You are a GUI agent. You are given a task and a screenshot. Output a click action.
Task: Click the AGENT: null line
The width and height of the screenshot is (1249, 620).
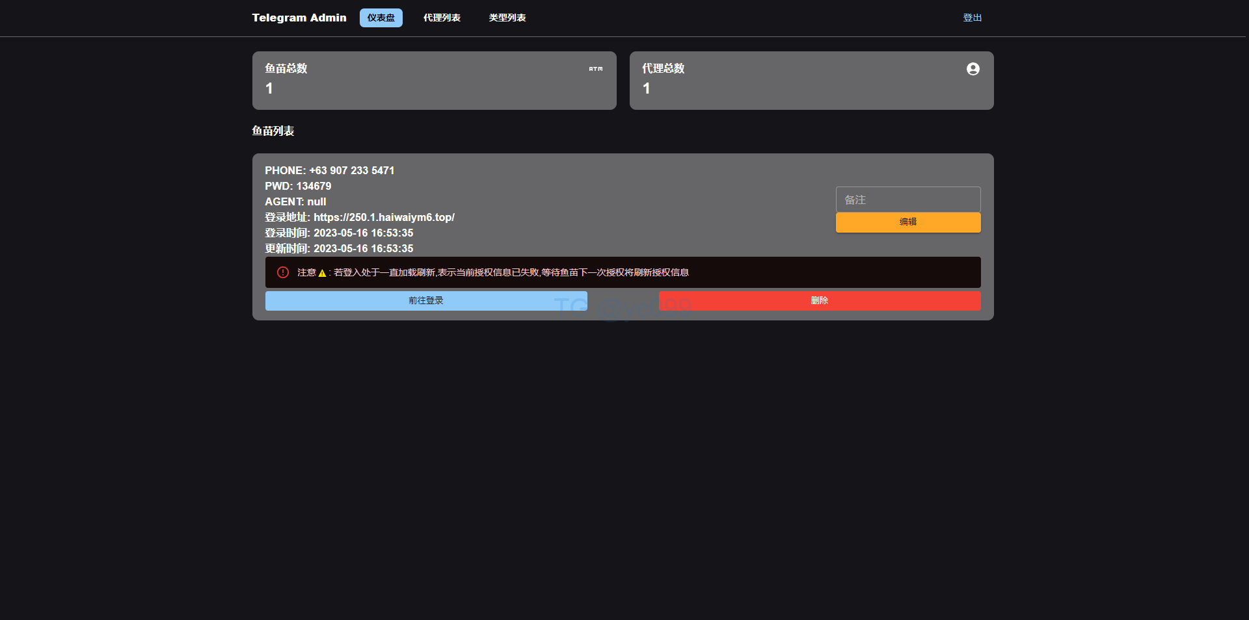pos(295,202)
